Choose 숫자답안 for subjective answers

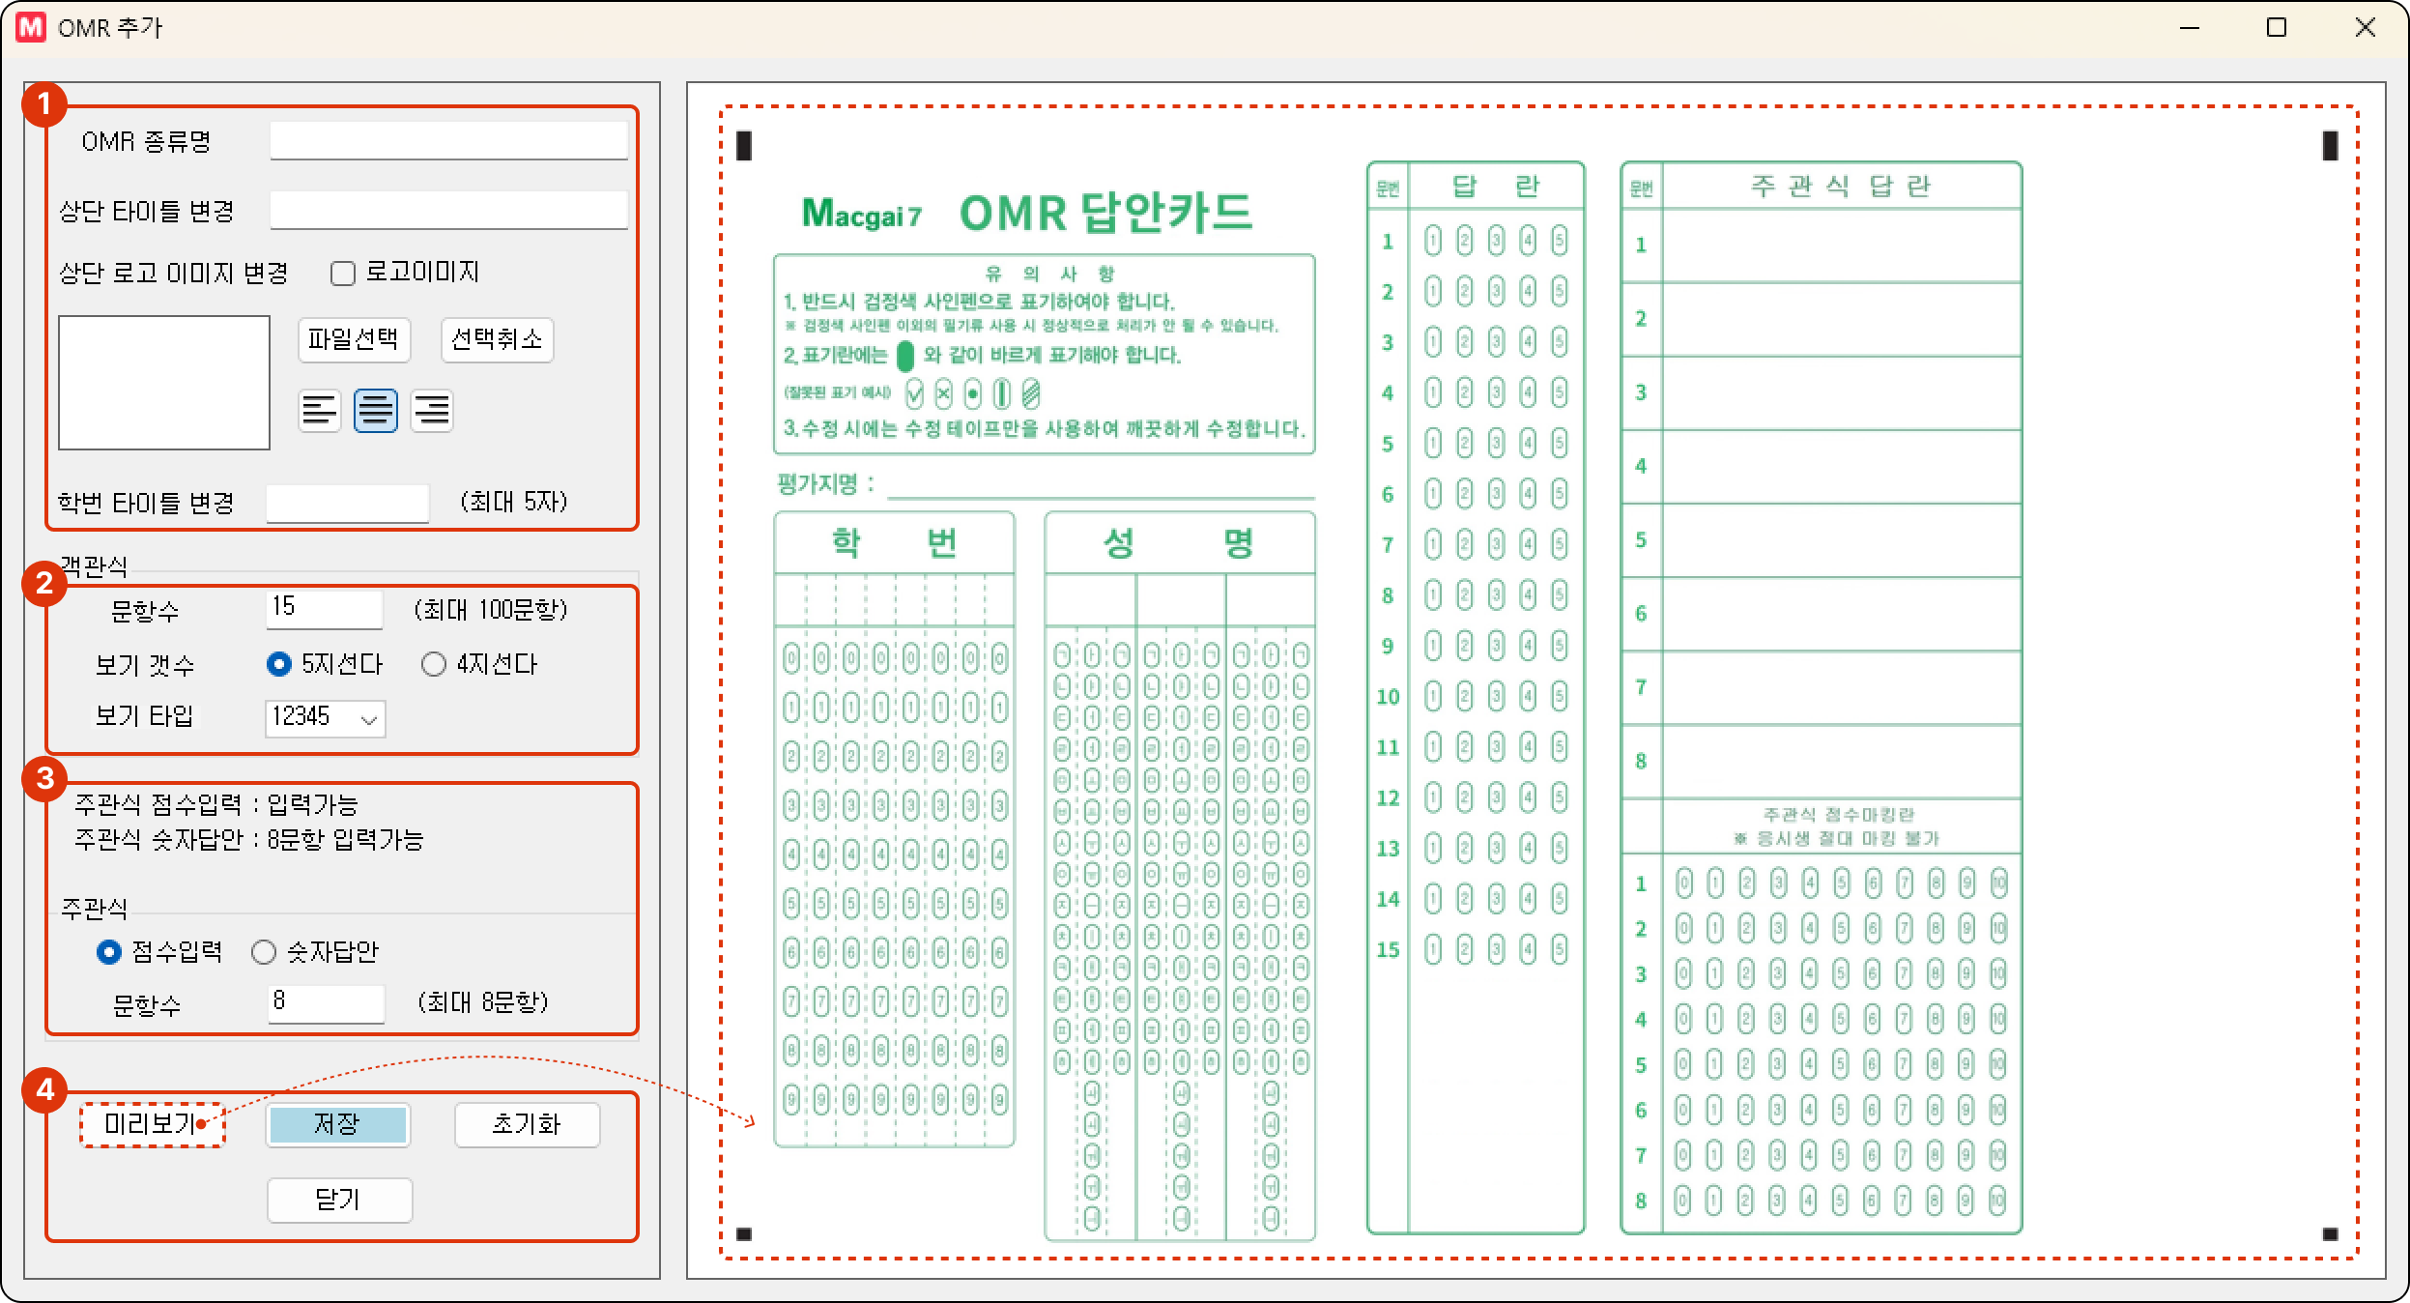tap(264, 952)
